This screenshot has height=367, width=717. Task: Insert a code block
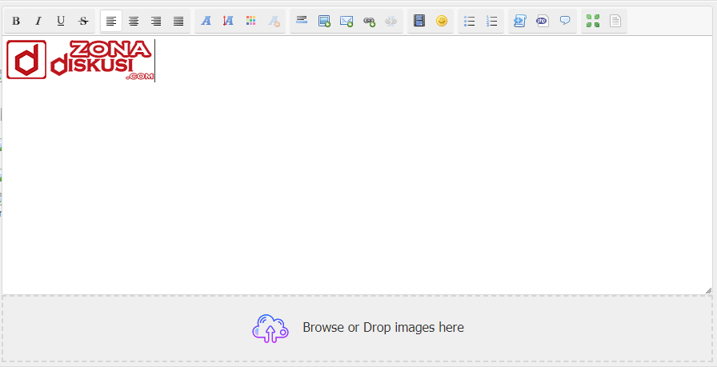pos(519,21)
